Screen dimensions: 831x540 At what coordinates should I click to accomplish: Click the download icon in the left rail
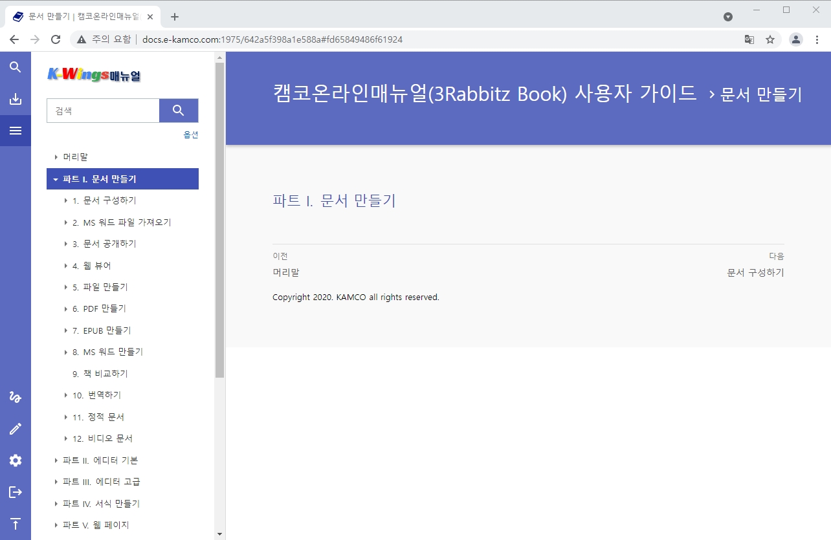coord(16,99)
